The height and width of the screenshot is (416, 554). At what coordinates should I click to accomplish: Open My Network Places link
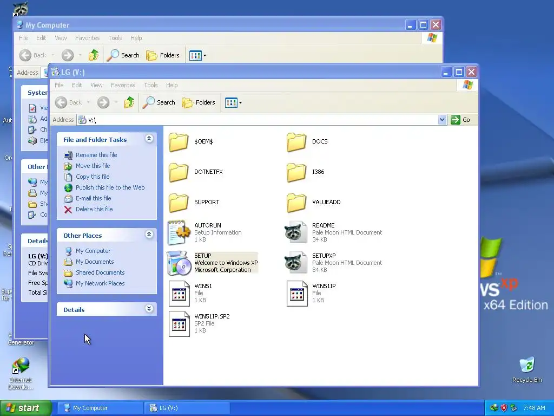point(100,283)
